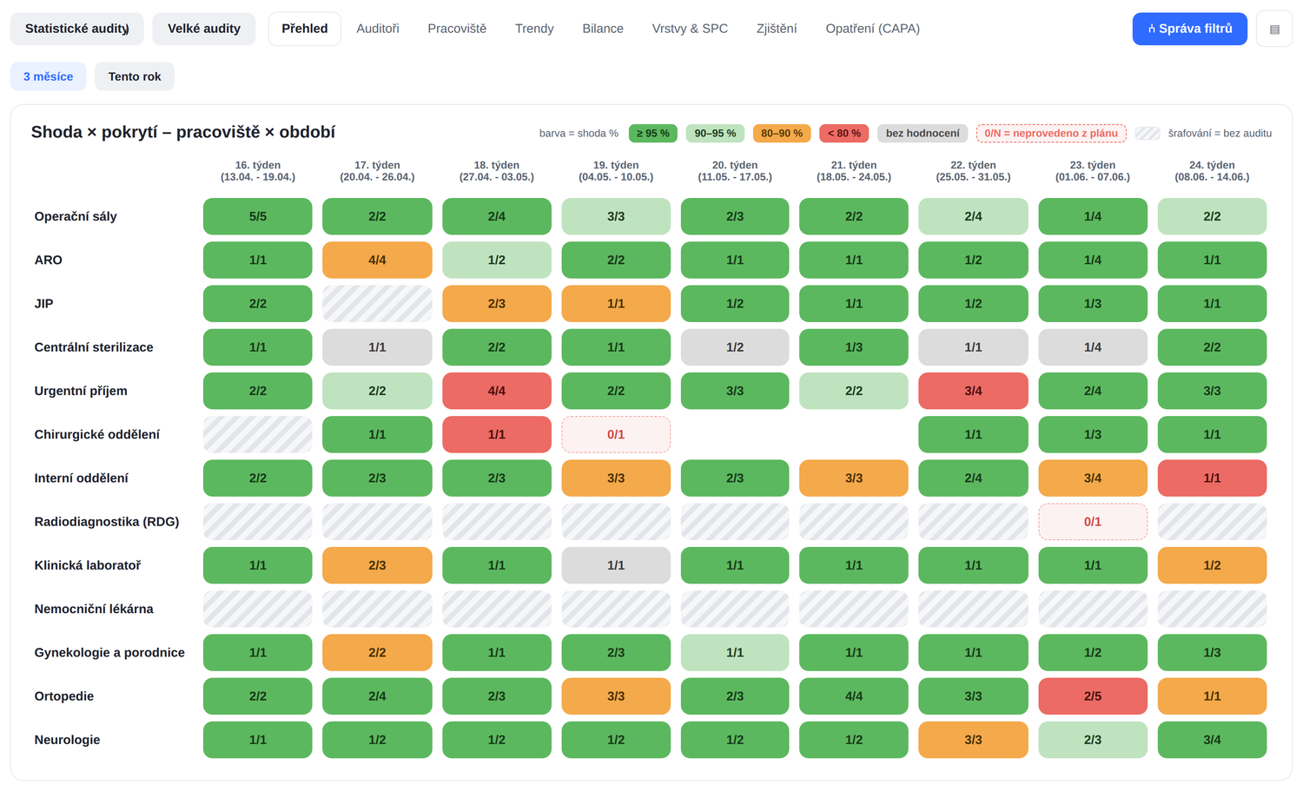Viewport: 1303px width, 791px height.
Task: Select the Chirurgické oddělení row label
Action: 97,434
